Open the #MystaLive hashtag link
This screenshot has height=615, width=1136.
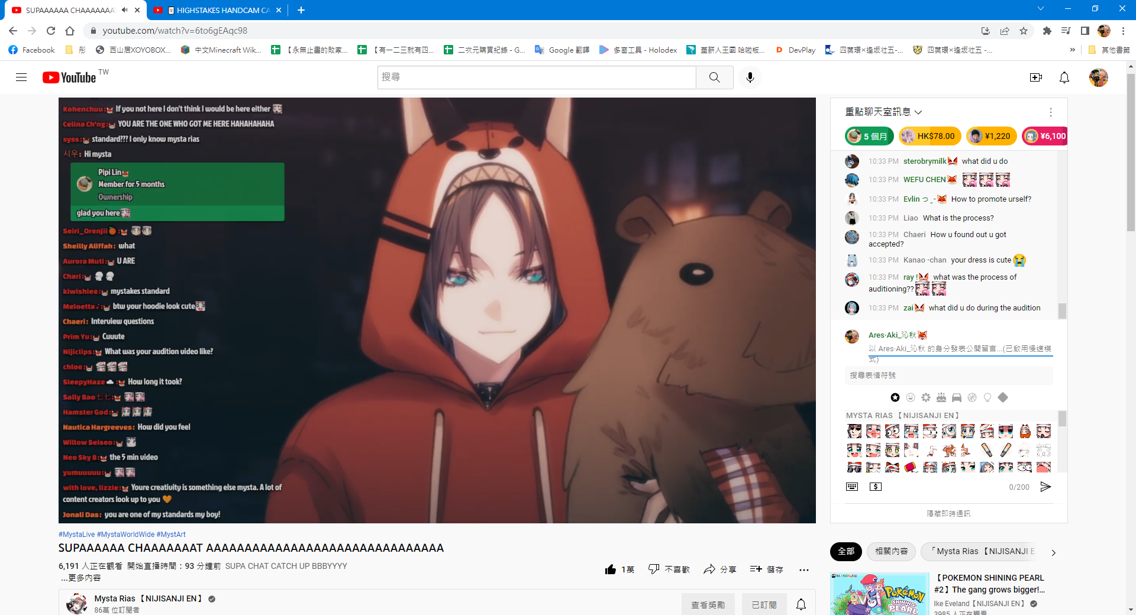[77, 535]
